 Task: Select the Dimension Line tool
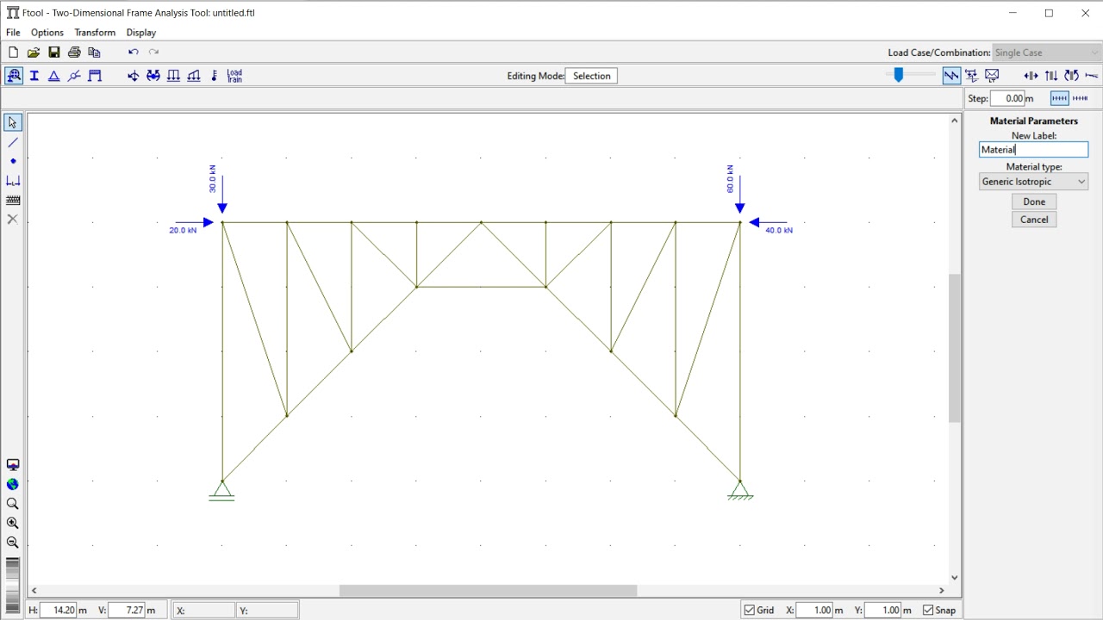click(x=13, y=181)
